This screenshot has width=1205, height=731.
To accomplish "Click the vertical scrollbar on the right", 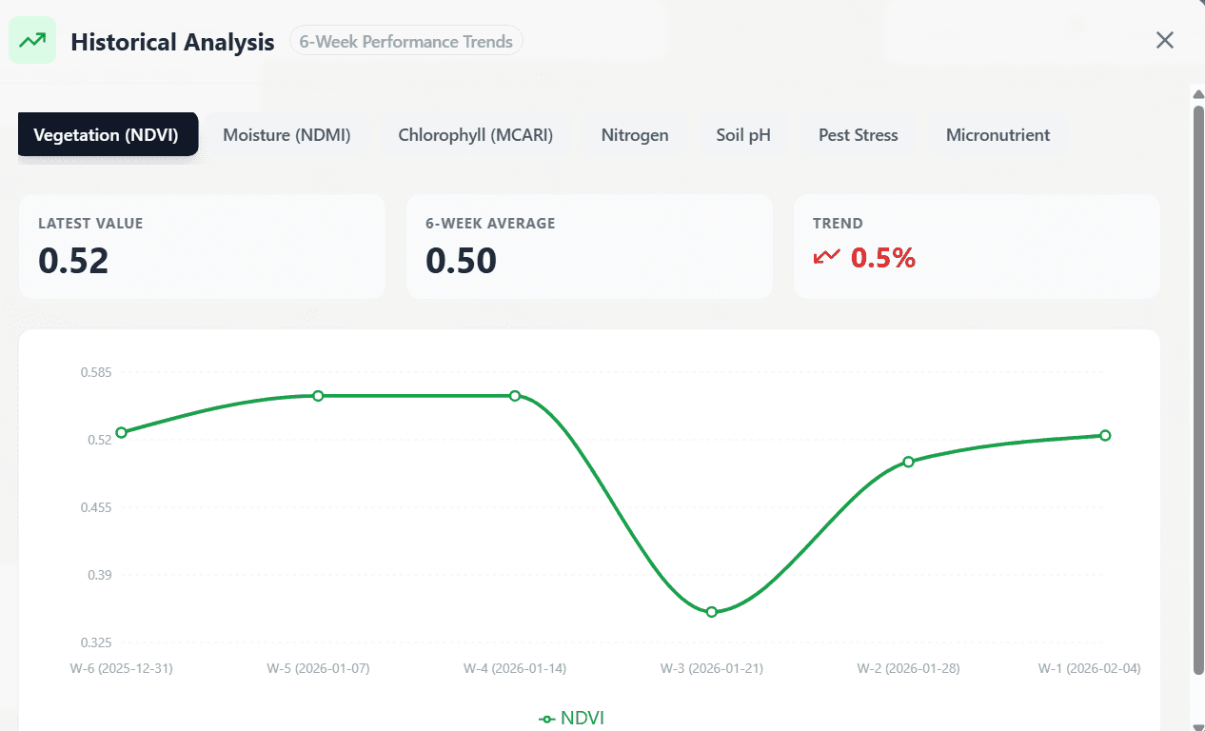I will click(1198, 381).
